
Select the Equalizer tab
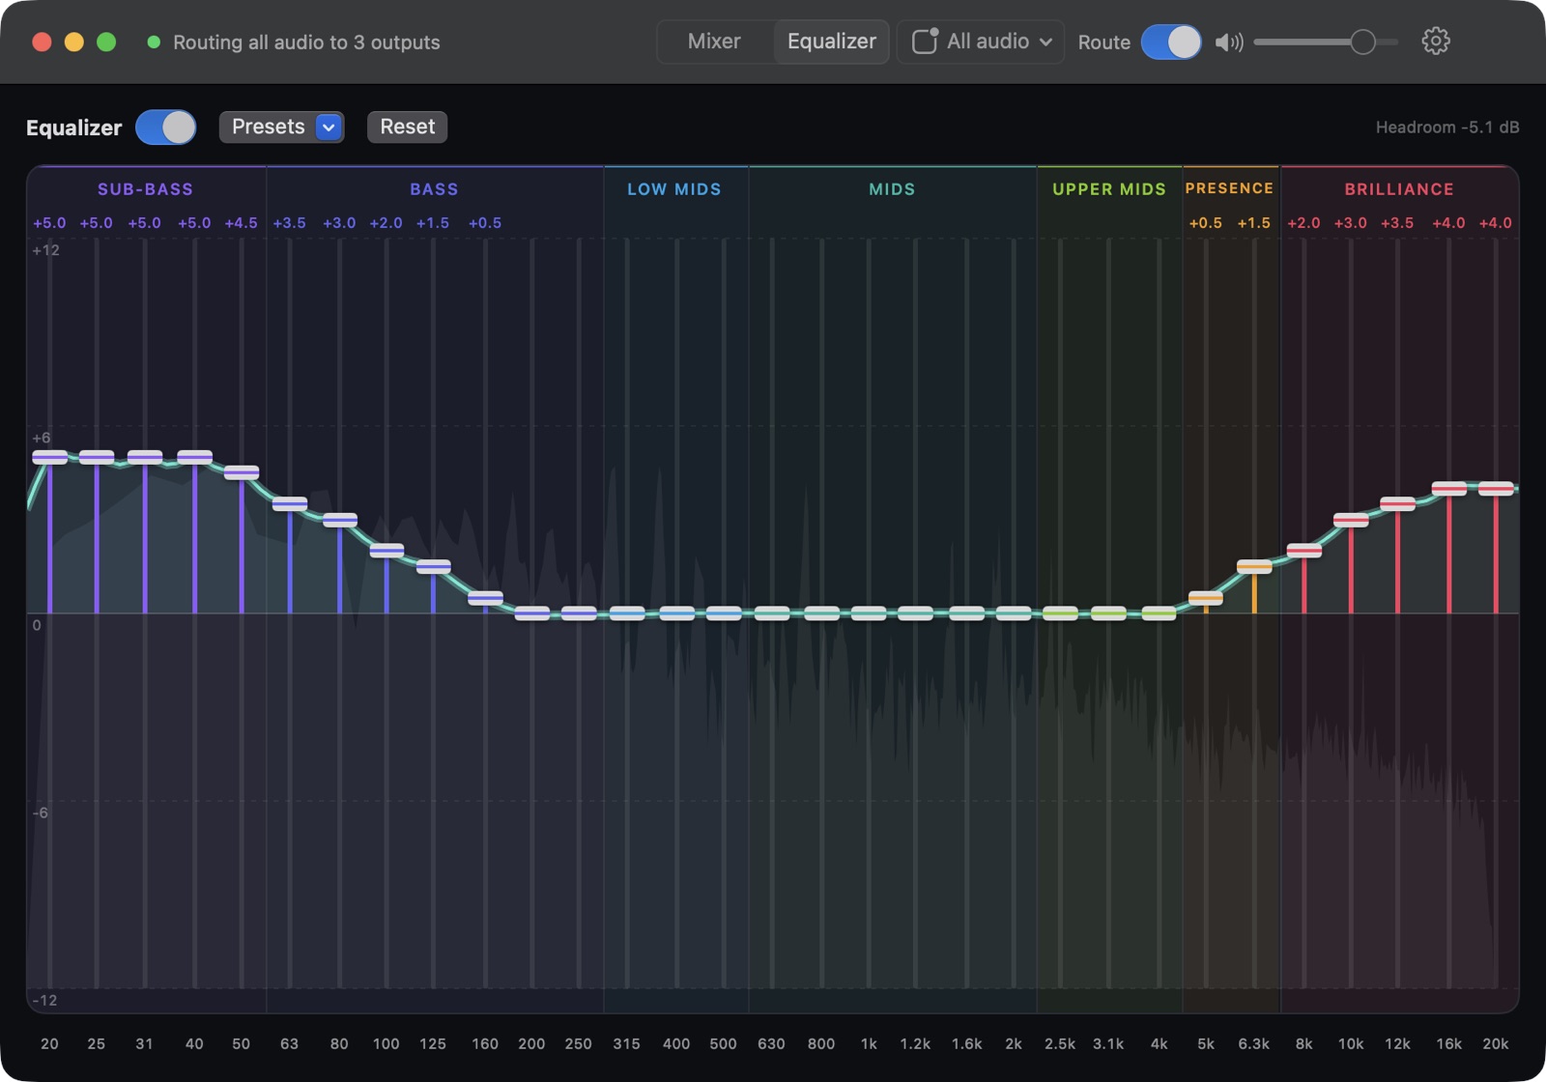point(831,42)
